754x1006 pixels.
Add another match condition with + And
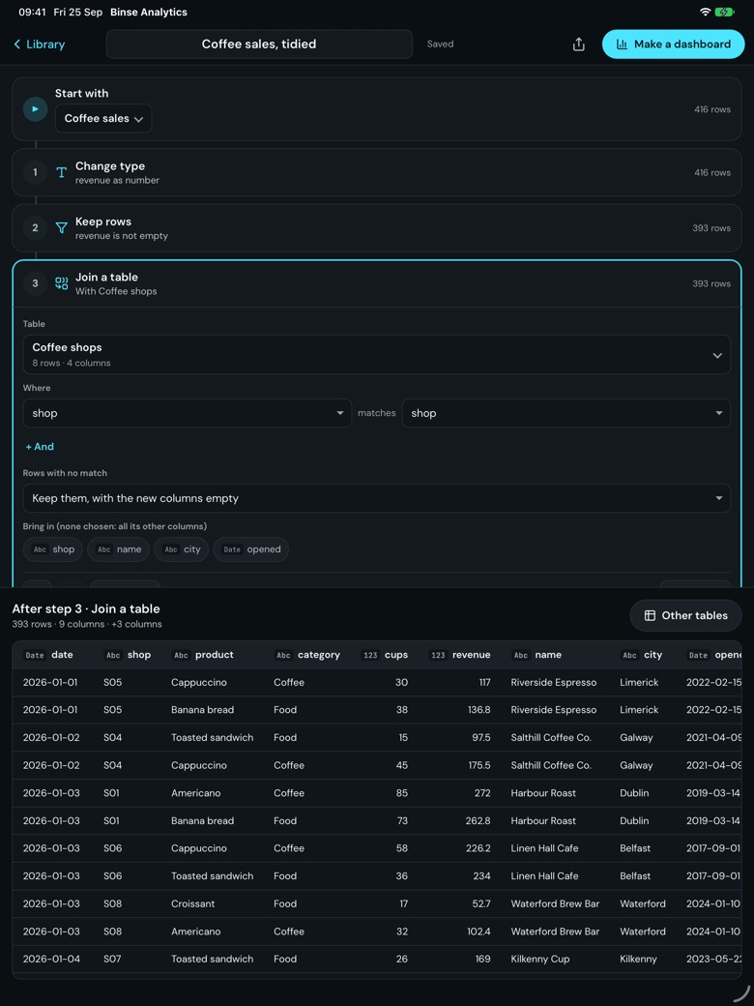point(40,447)
